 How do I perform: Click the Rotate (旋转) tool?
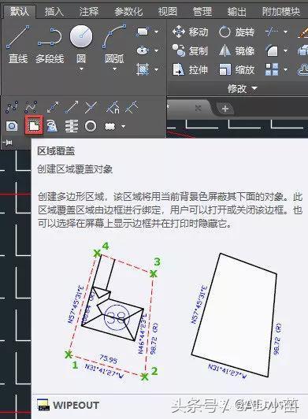[236, 32]
